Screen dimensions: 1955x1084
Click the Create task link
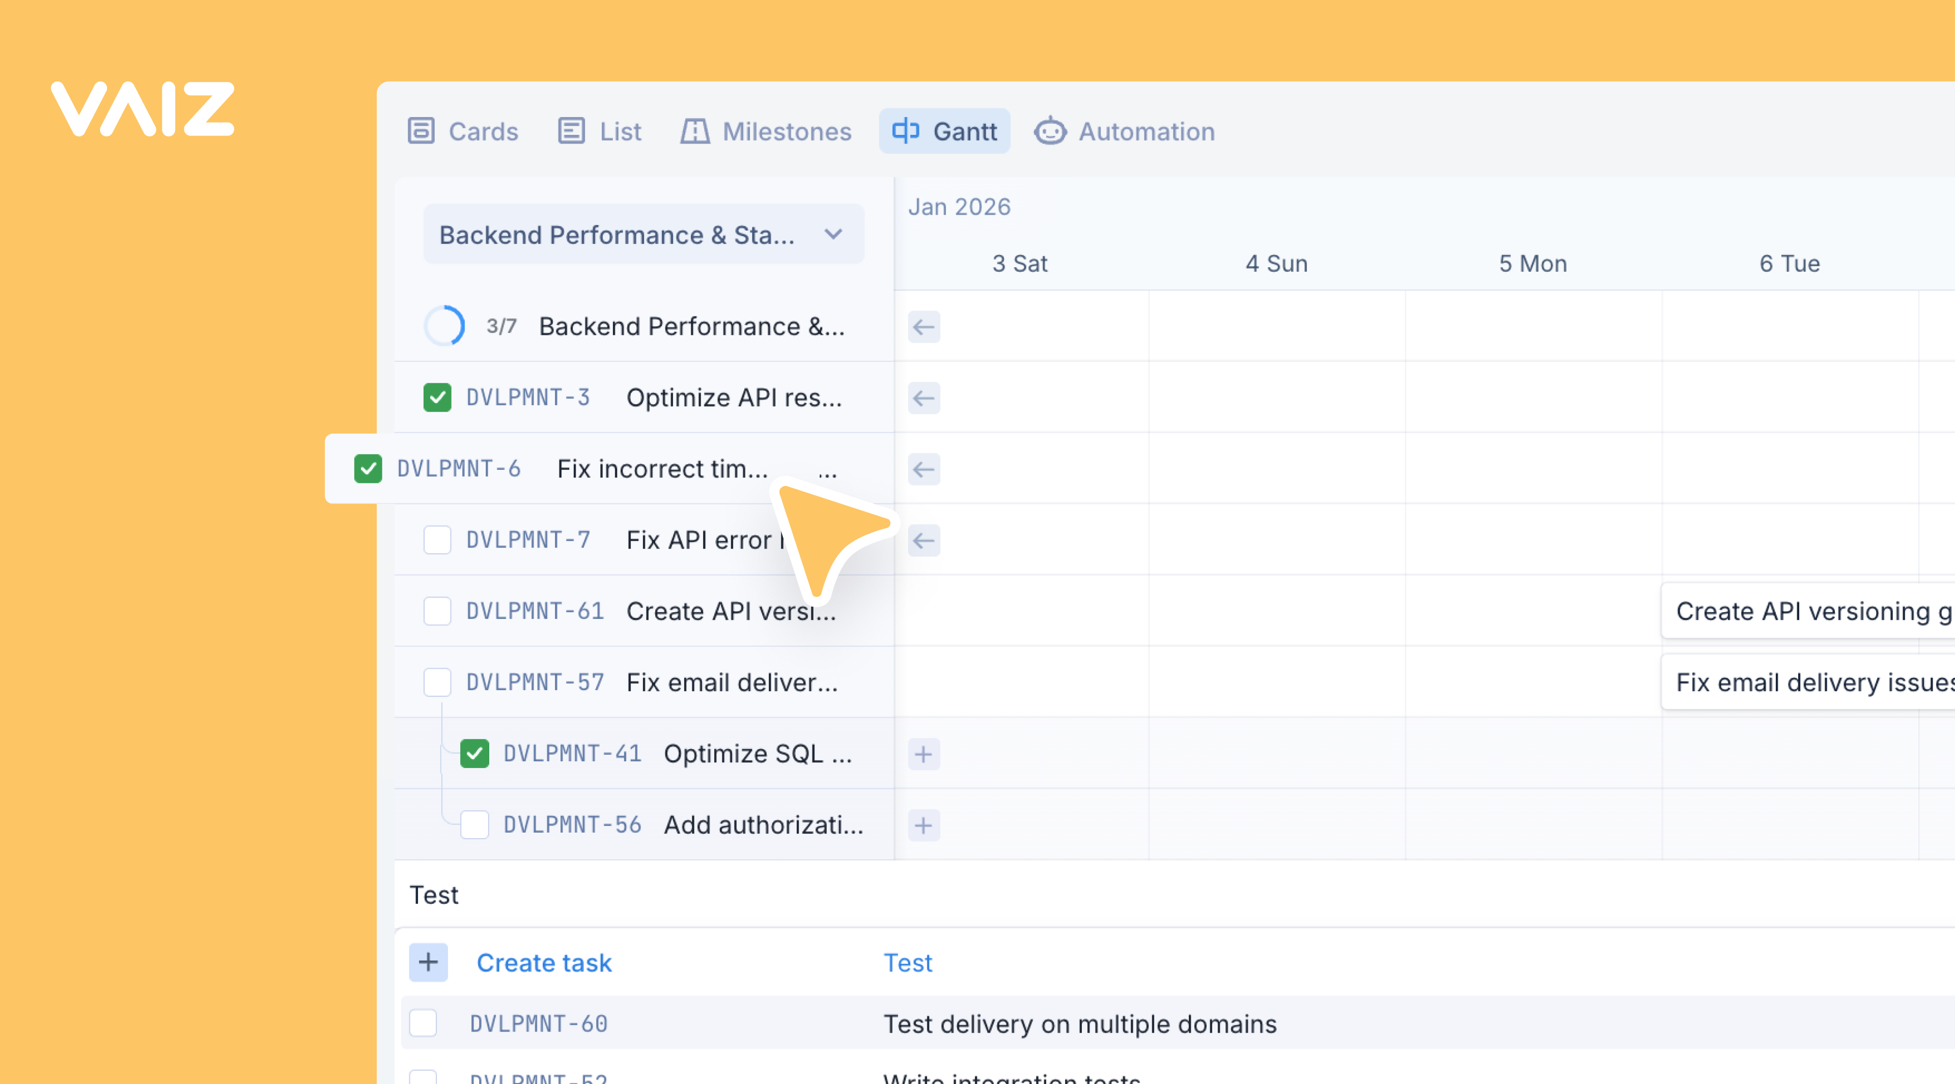pos(543,962)
